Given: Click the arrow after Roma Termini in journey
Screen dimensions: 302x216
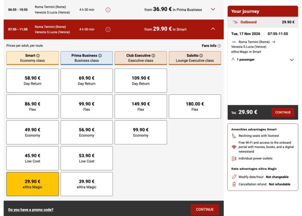Looking at the screenshot, I should pyautogui.click(x=273, y=42).
